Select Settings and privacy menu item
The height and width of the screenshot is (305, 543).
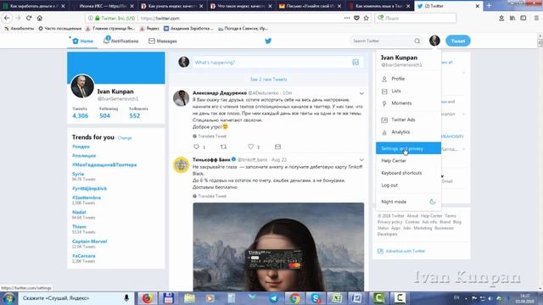click(408, 148)
